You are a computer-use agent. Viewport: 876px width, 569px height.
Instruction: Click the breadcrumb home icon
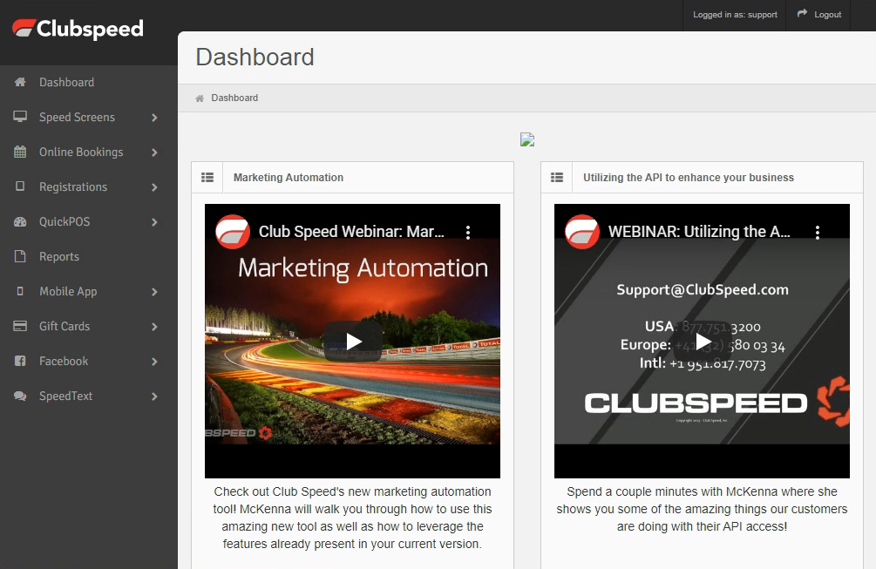point(200,98)
